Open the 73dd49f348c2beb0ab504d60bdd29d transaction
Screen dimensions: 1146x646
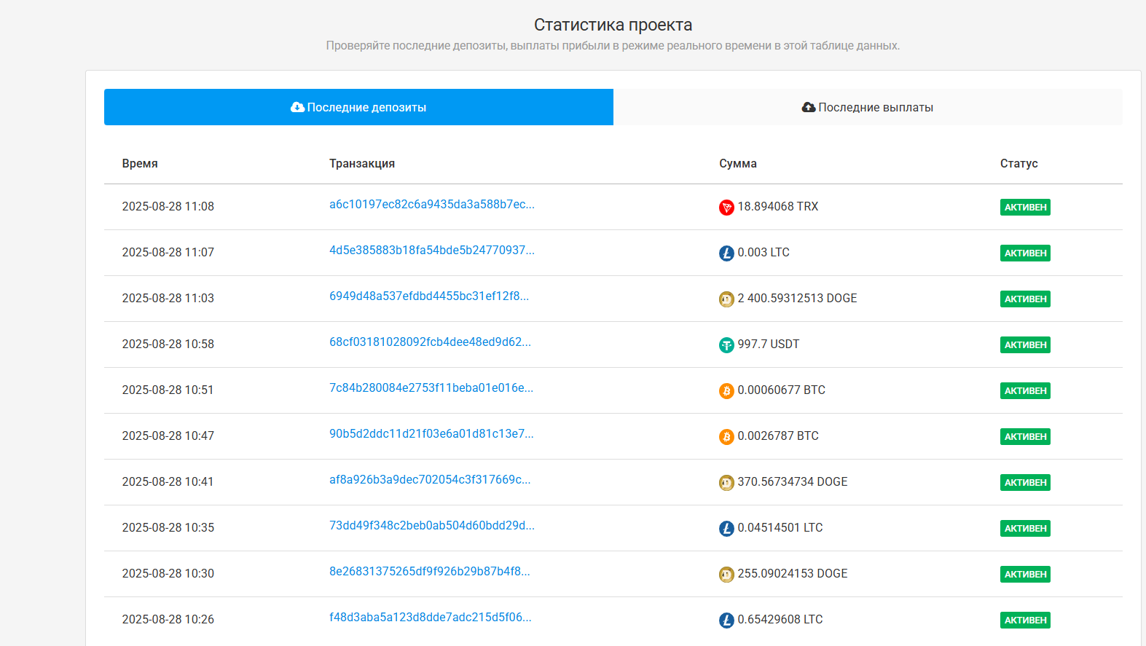[x=431, y=526]
